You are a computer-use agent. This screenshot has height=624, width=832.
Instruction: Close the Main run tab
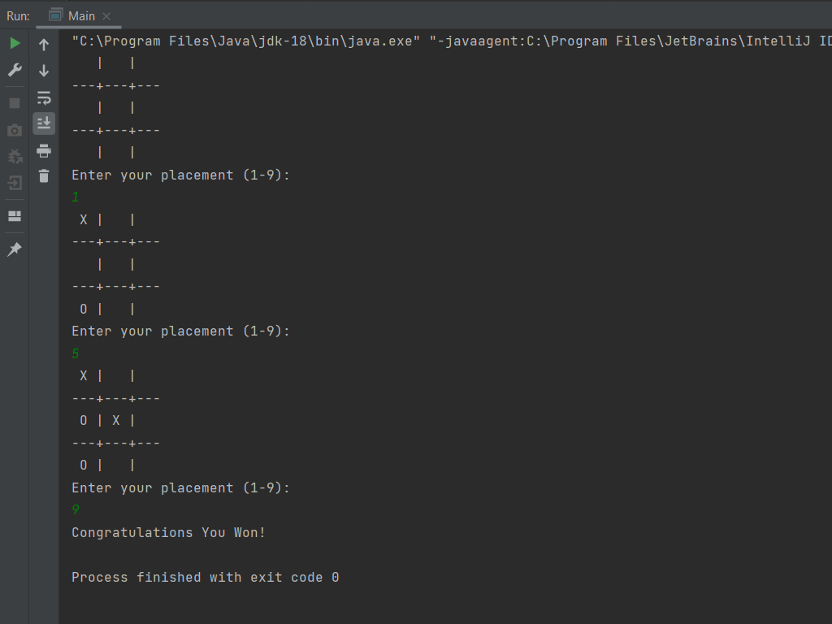(x=106, y=16)
